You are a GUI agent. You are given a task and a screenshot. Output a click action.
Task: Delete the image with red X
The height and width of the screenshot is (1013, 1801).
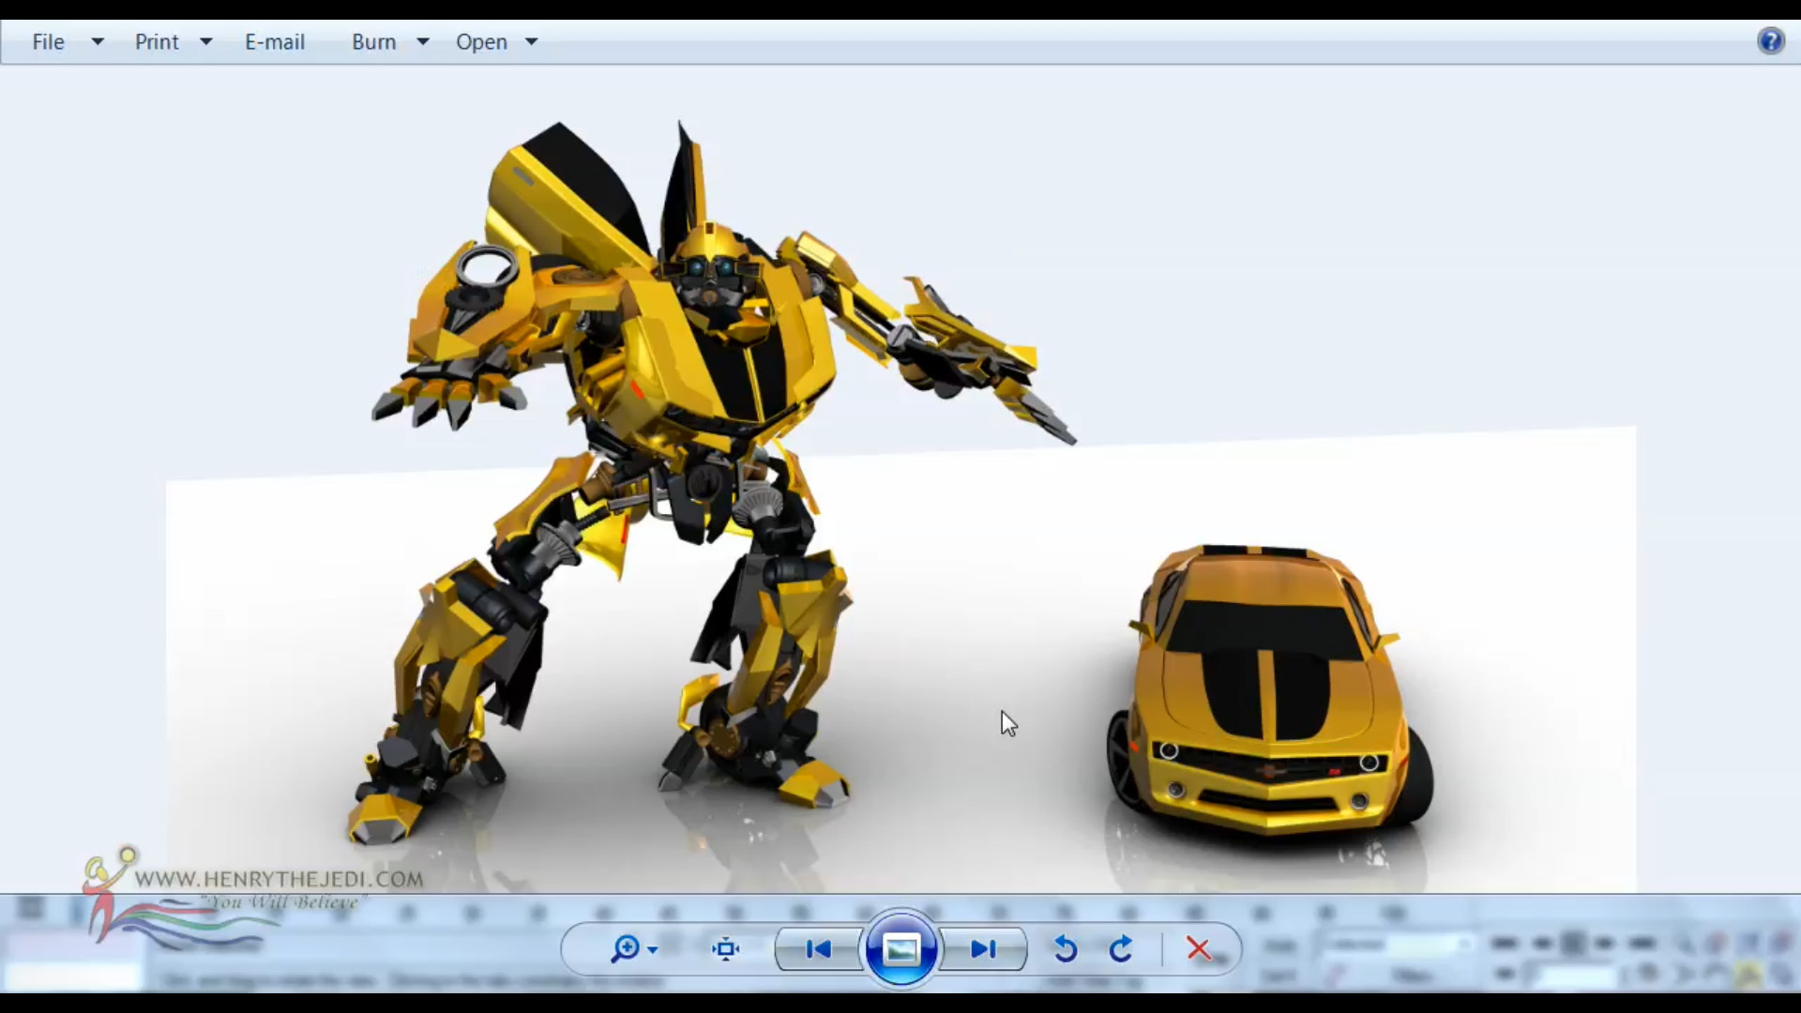(x=1198, y=949)
